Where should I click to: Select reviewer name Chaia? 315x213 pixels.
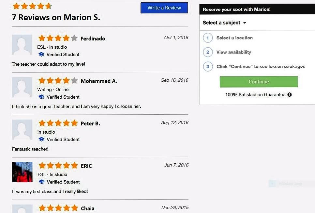point(88,208)
